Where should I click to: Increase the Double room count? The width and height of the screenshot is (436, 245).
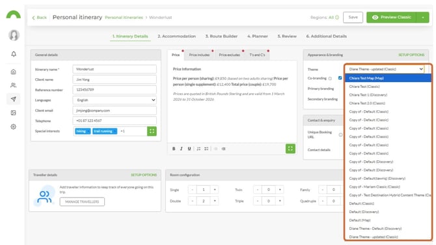[215, 201]
